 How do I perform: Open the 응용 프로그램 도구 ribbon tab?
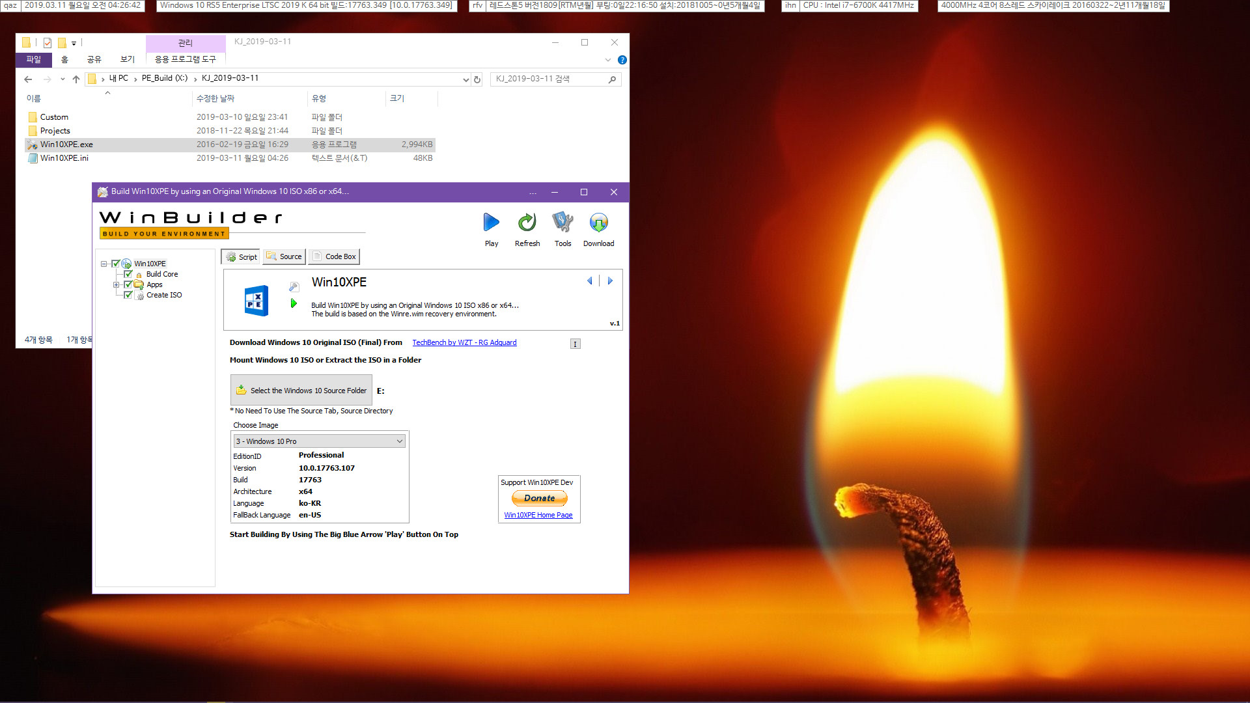[x=186, y=59]
